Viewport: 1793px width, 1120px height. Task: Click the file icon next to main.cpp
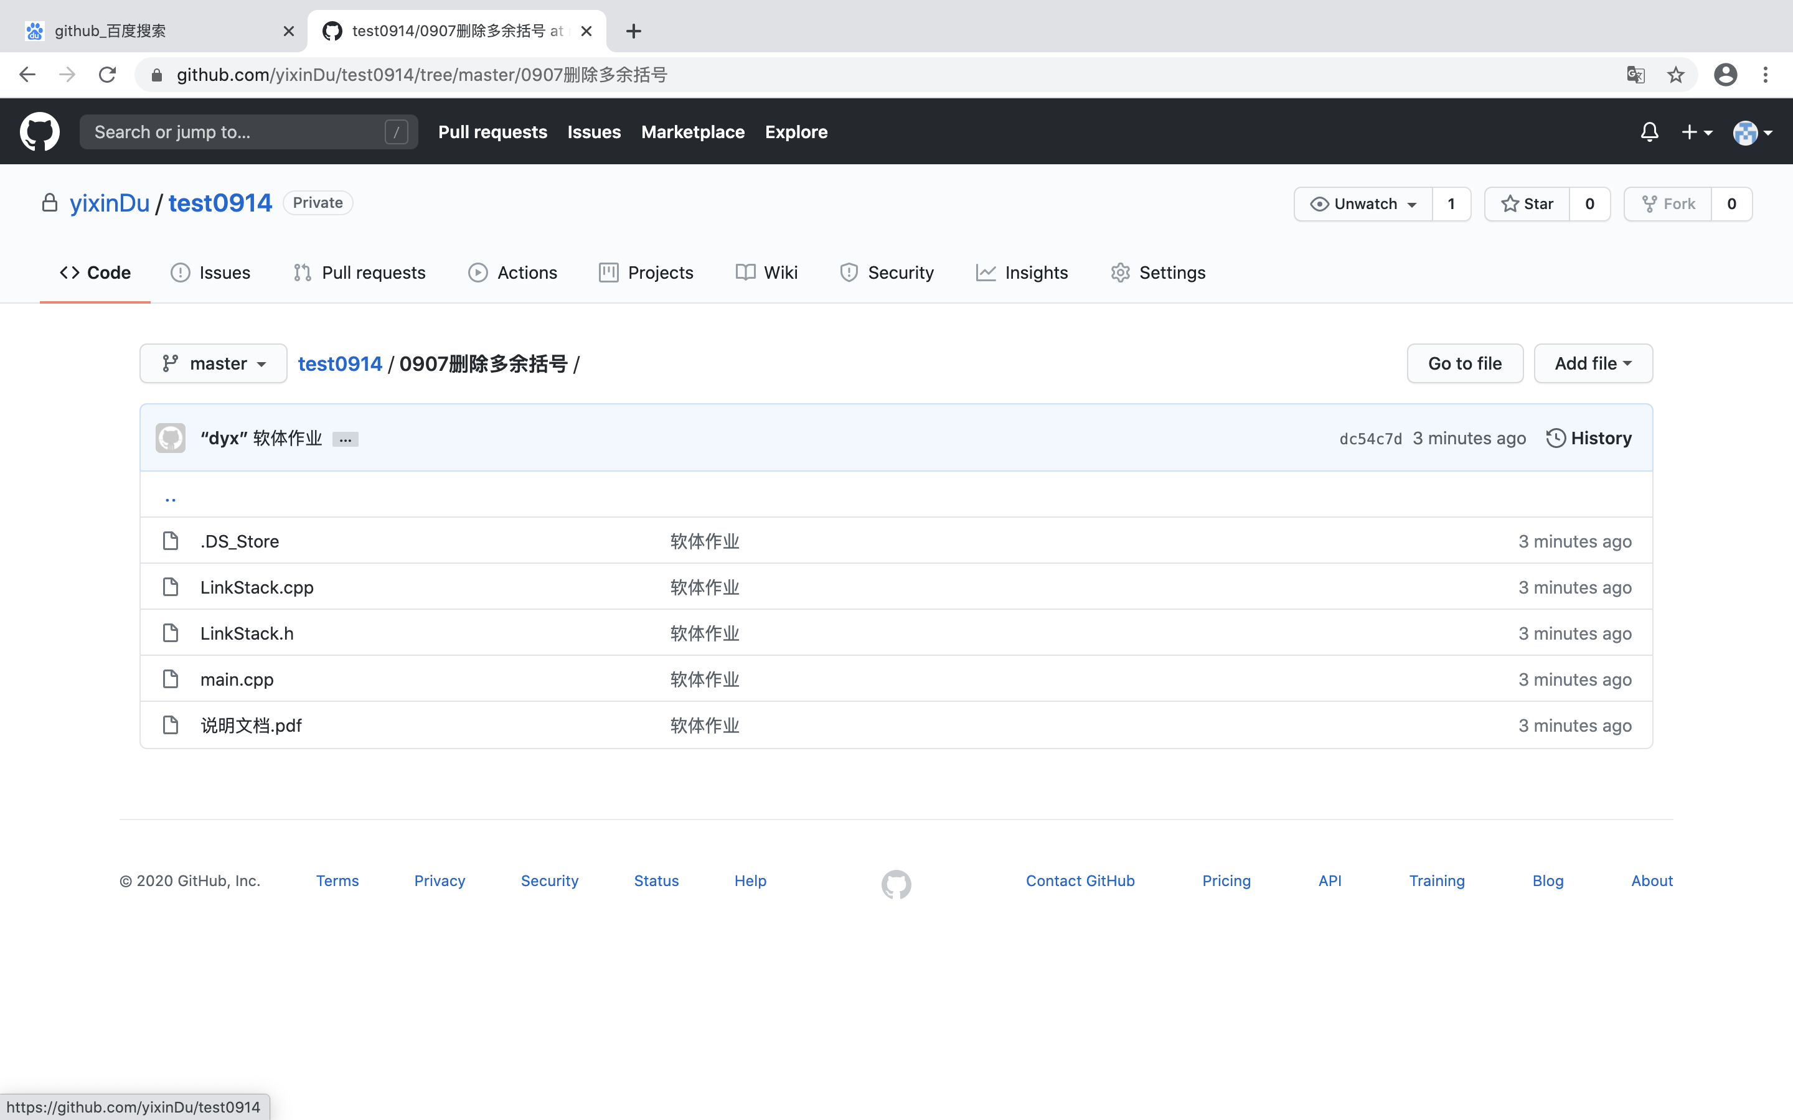(171, 678)
